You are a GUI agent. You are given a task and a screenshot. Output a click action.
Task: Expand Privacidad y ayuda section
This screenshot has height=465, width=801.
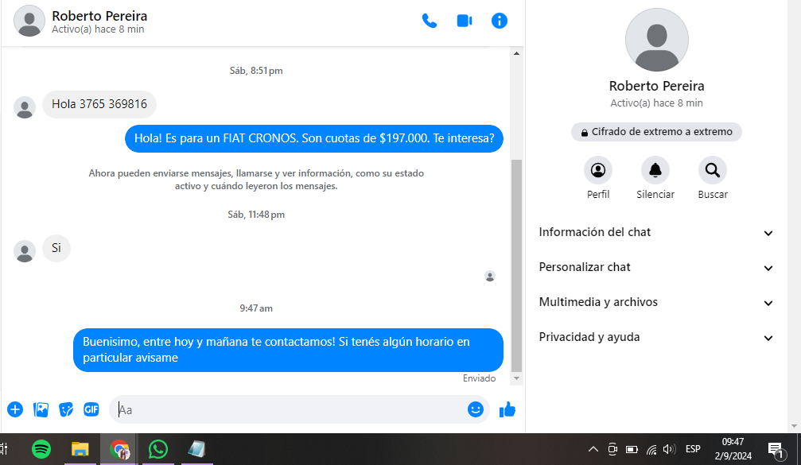point(656,337)
